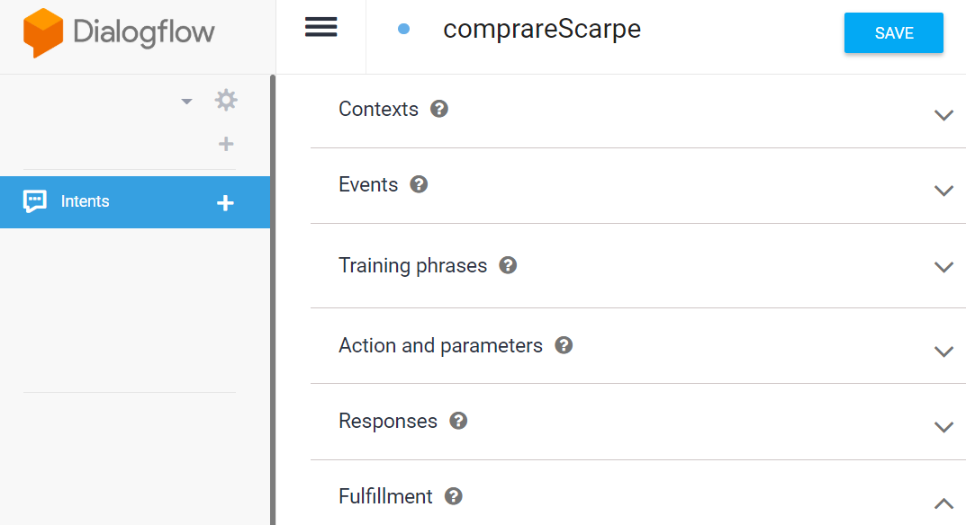Viewport: 966px width, 525px height.
Task: Open help for Training phrases
Action: 508,265
